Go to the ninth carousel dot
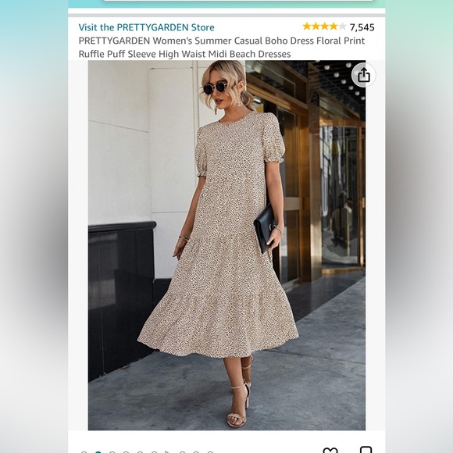Viewport: 453px width, 453px height. coord(196,452)
